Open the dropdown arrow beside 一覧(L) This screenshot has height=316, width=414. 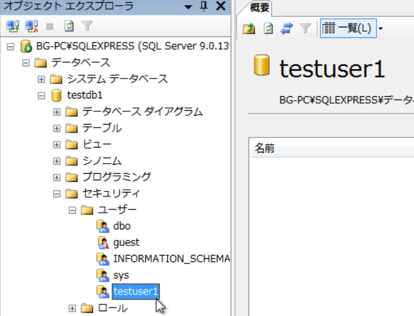(x=380, y=28)
